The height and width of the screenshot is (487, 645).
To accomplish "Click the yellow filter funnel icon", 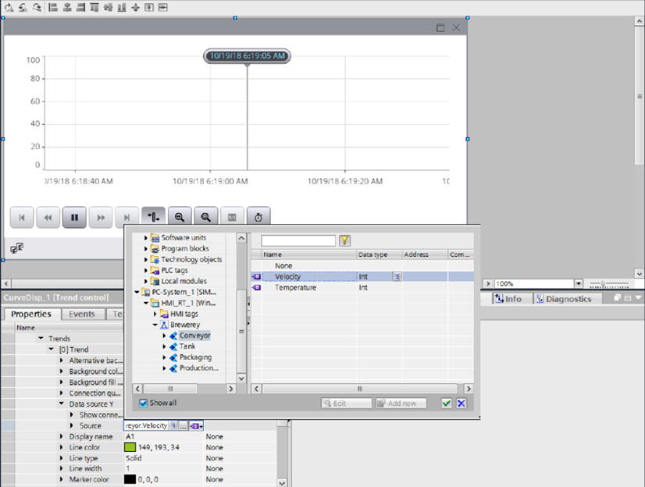I will tap(344, 241).
